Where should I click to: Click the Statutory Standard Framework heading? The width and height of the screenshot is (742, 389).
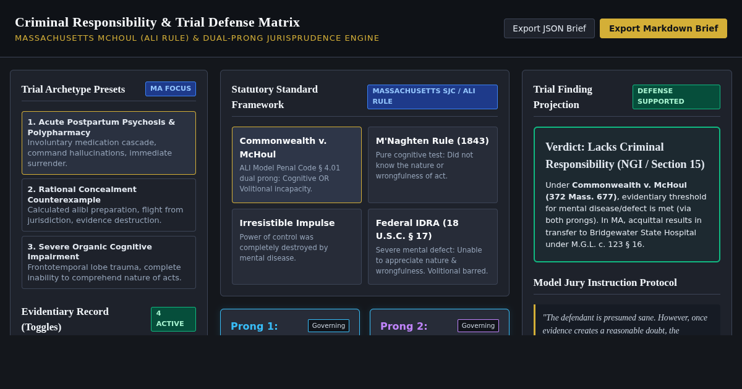coord(275,97)
